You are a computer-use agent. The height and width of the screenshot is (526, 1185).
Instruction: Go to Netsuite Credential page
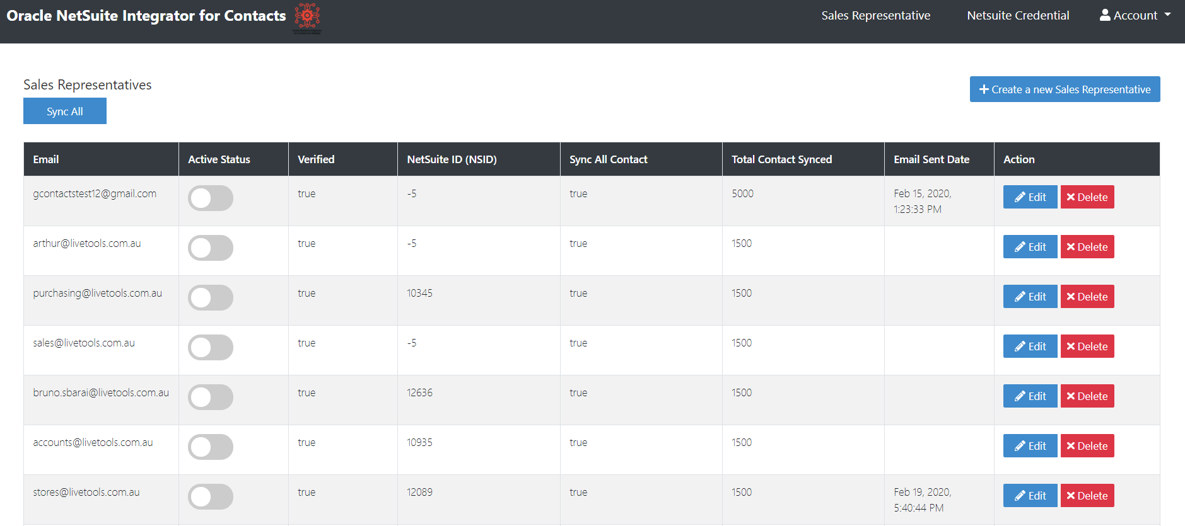[x=1018, y=15]
